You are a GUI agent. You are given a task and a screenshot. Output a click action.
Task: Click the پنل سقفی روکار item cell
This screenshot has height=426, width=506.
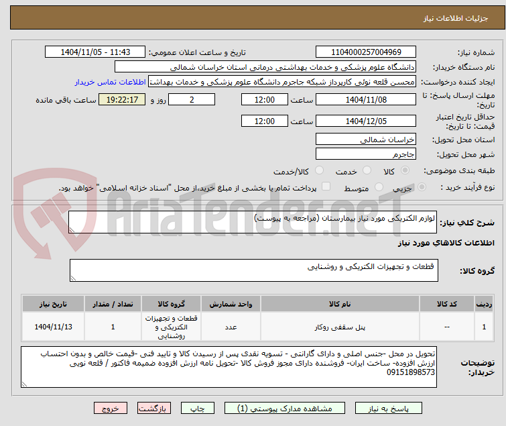coord(340,327)
